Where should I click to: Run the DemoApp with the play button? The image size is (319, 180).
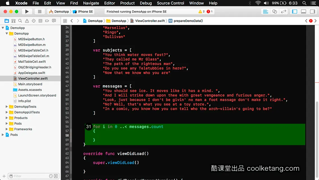[27, 12]
